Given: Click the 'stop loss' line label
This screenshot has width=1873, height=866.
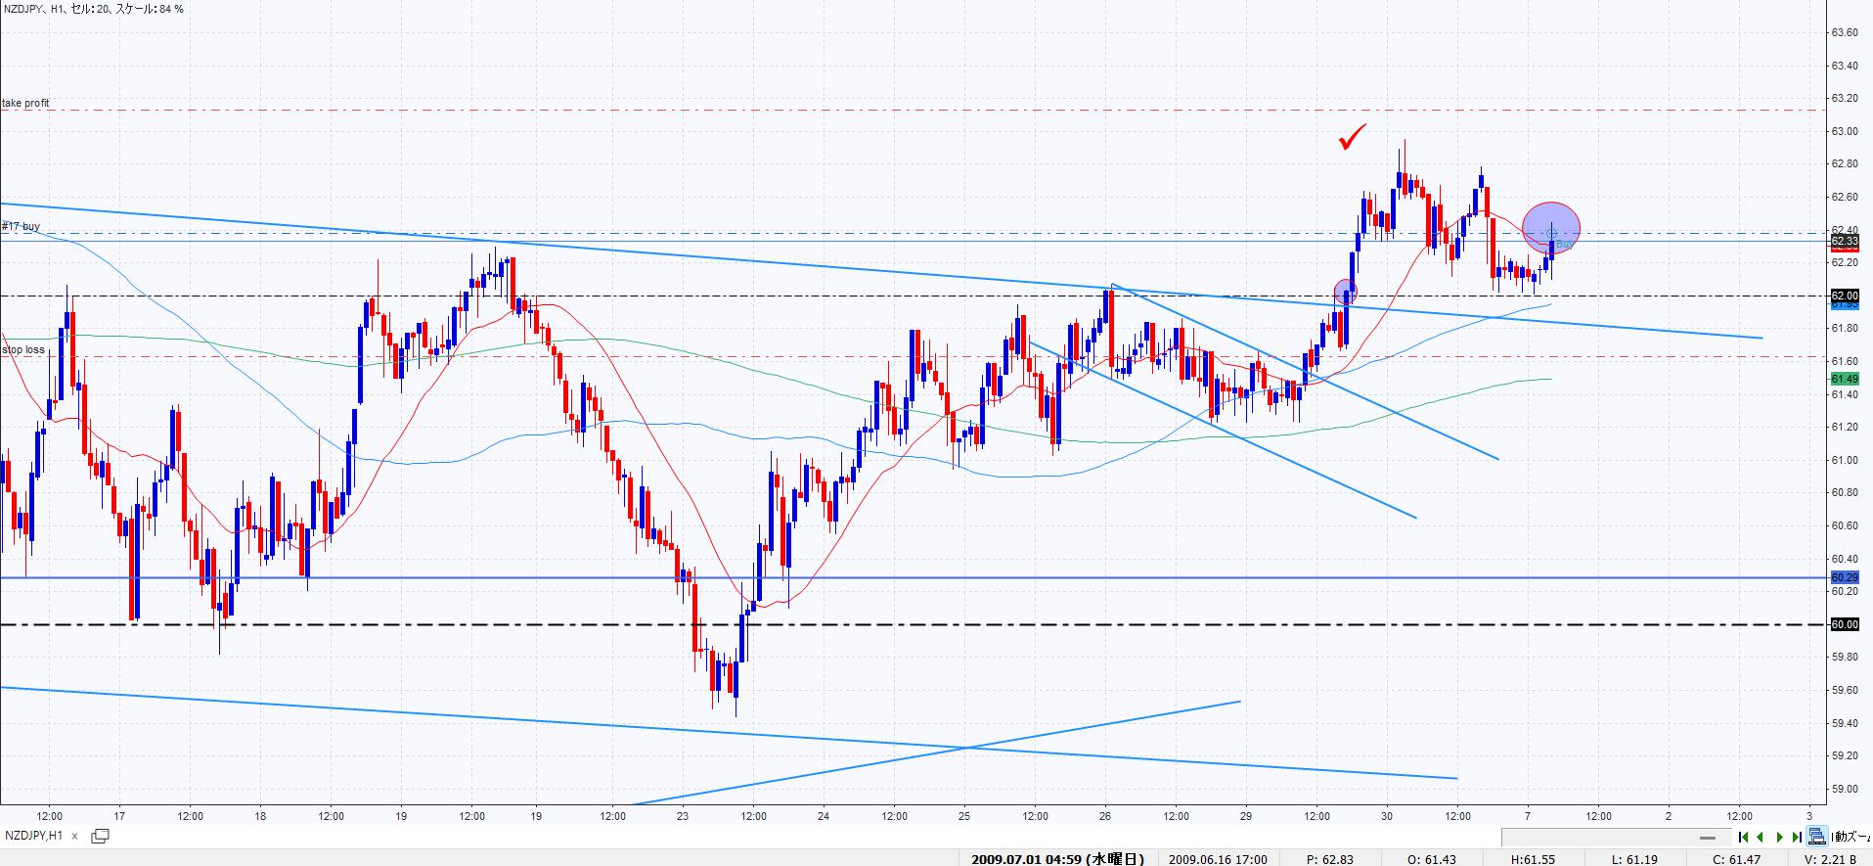Looking at the screenshot, I should (x=23, y=349).
